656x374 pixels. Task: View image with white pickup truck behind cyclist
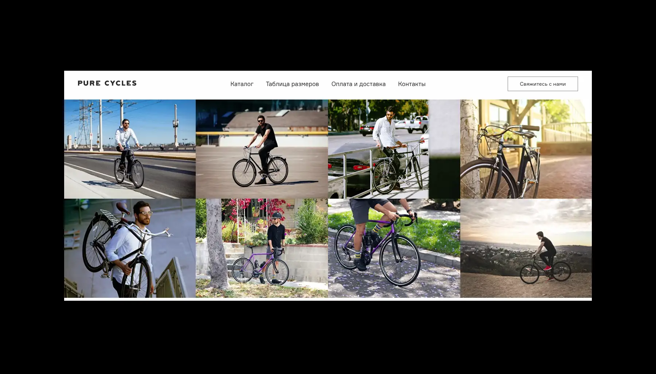click(x=394, y=149)
